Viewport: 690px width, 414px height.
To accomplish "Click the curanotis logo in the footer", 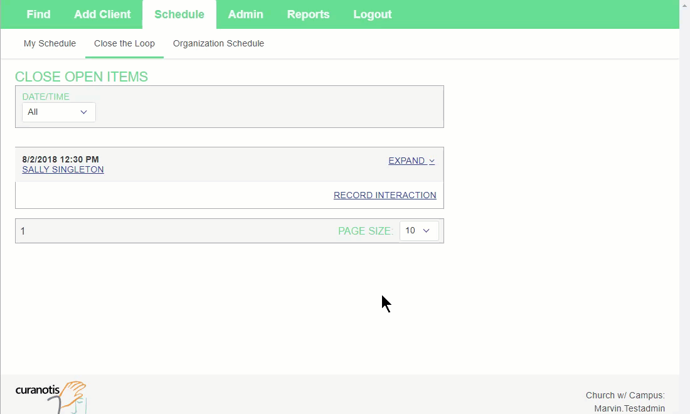I will tap(51, 395).
